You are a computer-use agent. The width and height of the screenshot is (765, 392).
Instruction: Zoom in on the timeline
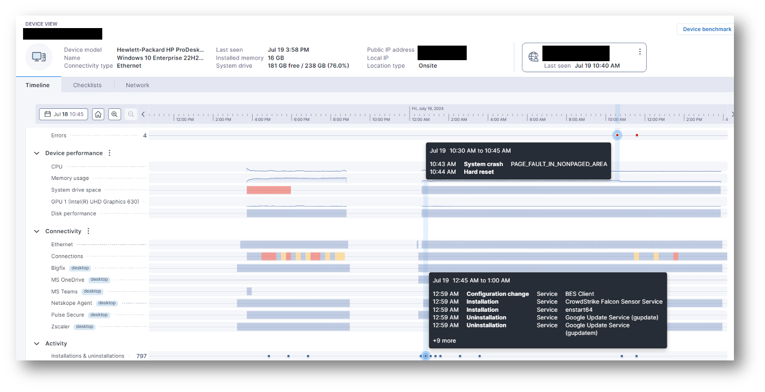pos(115,114)
